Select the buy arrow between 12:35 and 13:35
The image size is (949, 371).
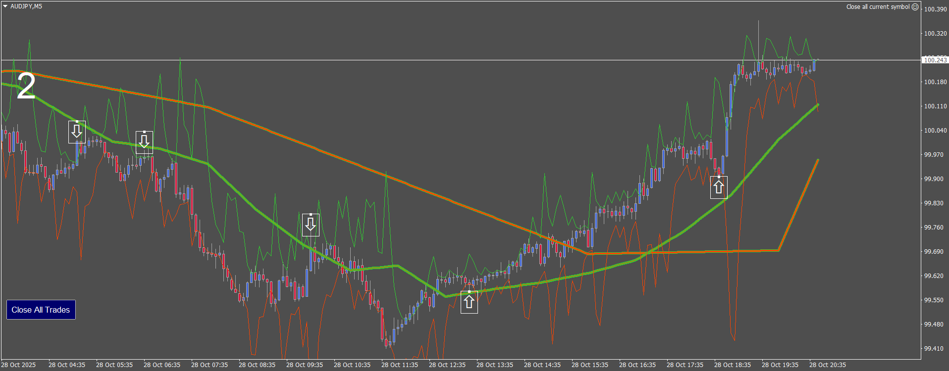coord(469,302)
